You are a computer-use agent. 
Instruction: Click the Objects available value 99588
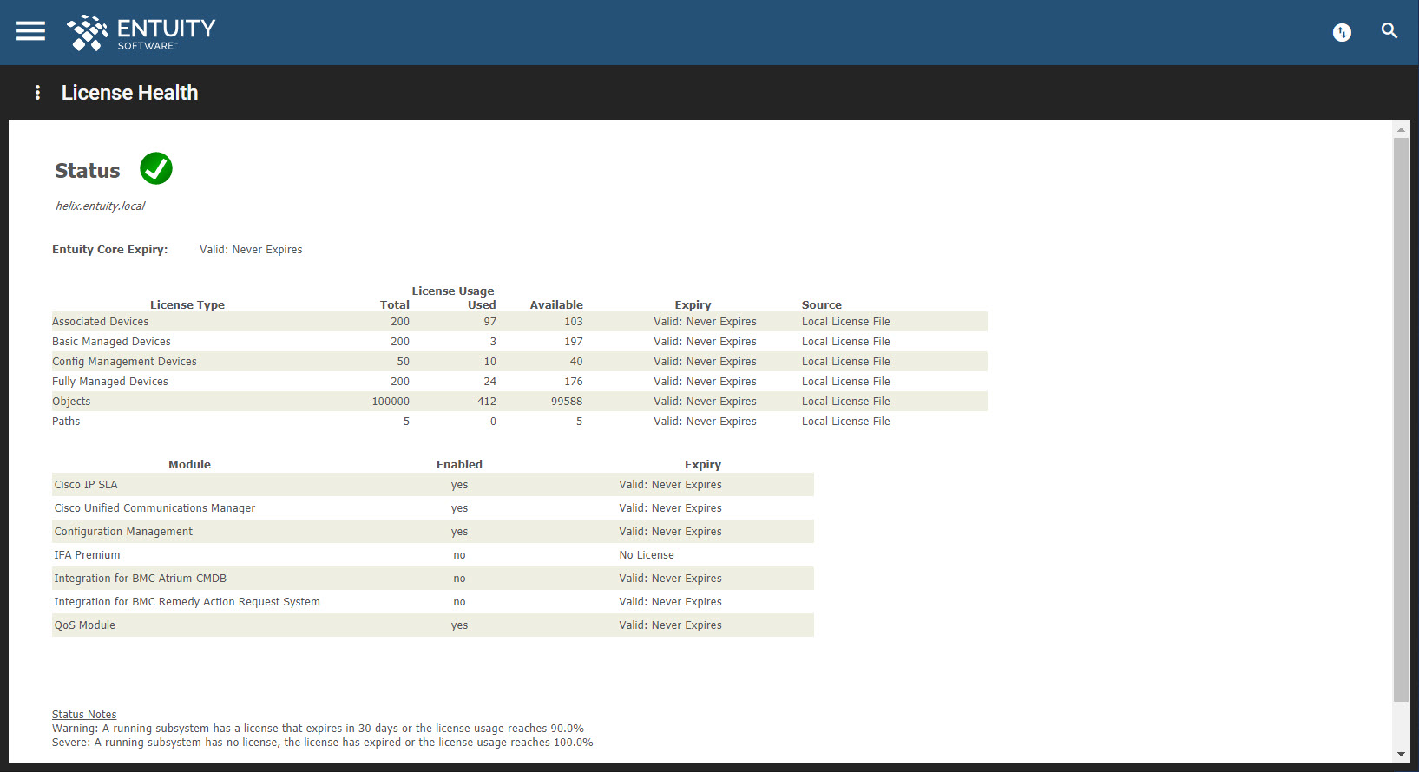click(x=567, y=402)
